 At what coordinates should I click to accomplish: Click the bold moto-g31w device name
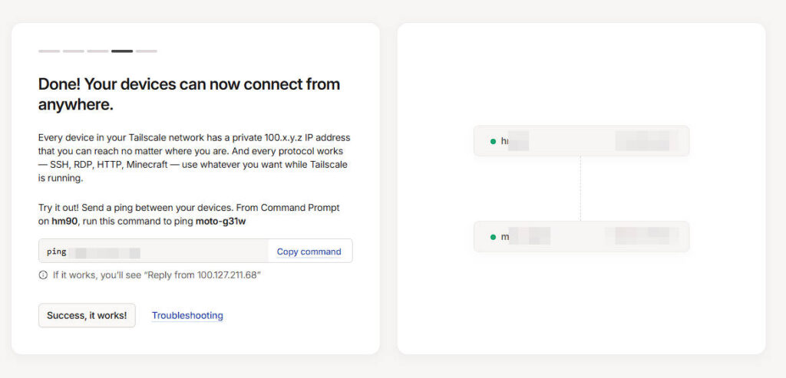coord(222,222)
